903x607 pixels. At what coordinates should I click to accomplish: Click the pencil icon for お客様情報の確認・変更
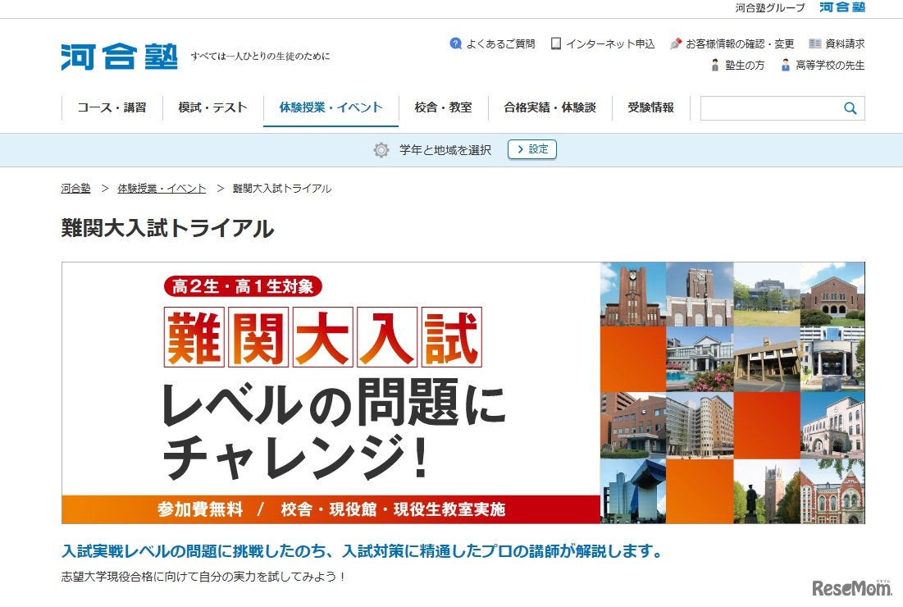676,43
